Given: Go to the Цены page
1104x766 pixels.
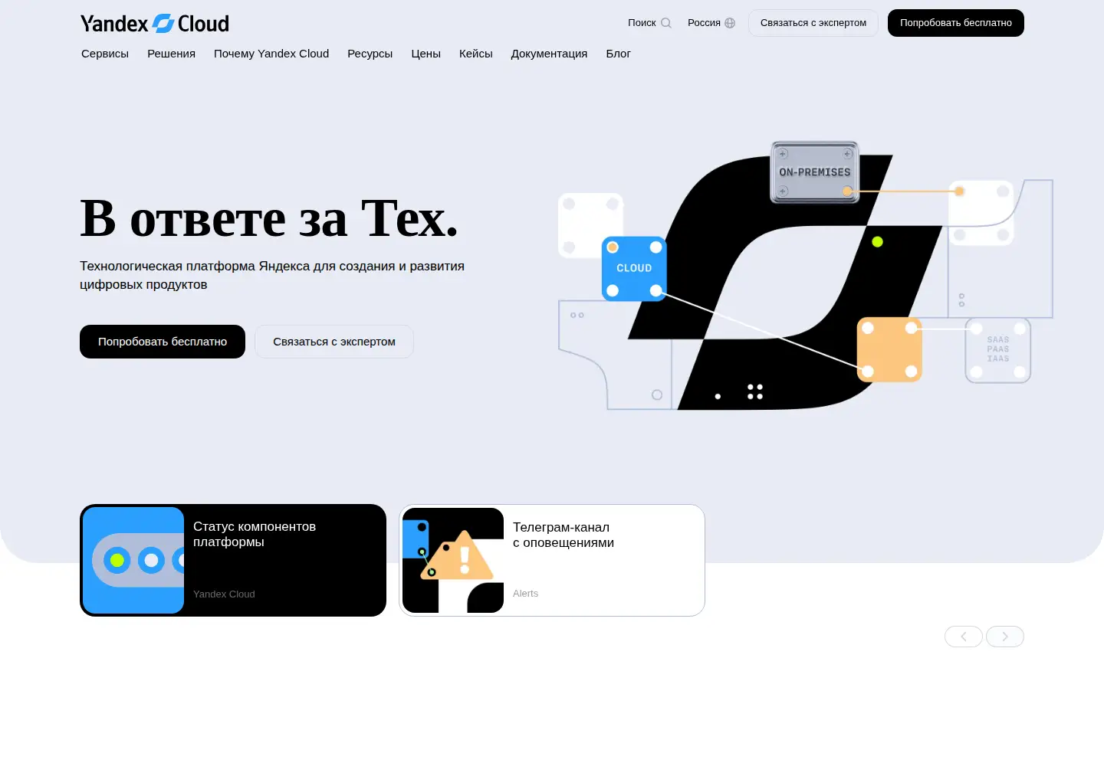Looking at the screenshot, I should click(x=426, y=54).
